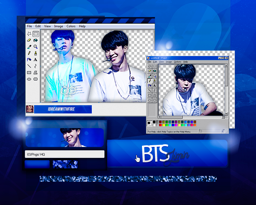Open the Options menu in untitled Paint window
The image size is (256, 205).
click(x=177, y=62)
